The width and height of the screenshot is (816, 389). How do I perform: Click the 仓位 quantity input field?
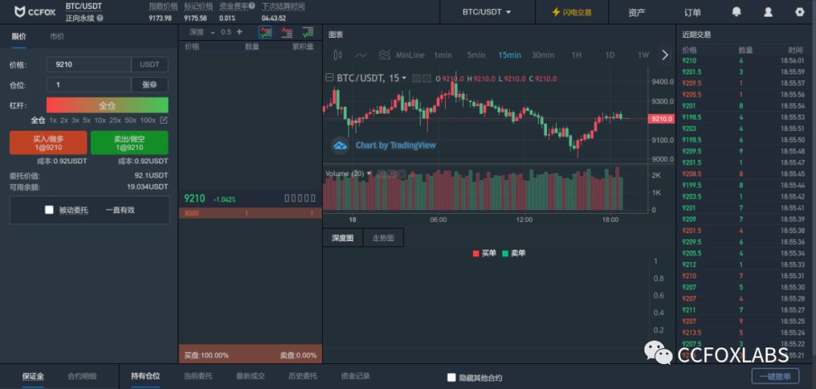(88, 85)
